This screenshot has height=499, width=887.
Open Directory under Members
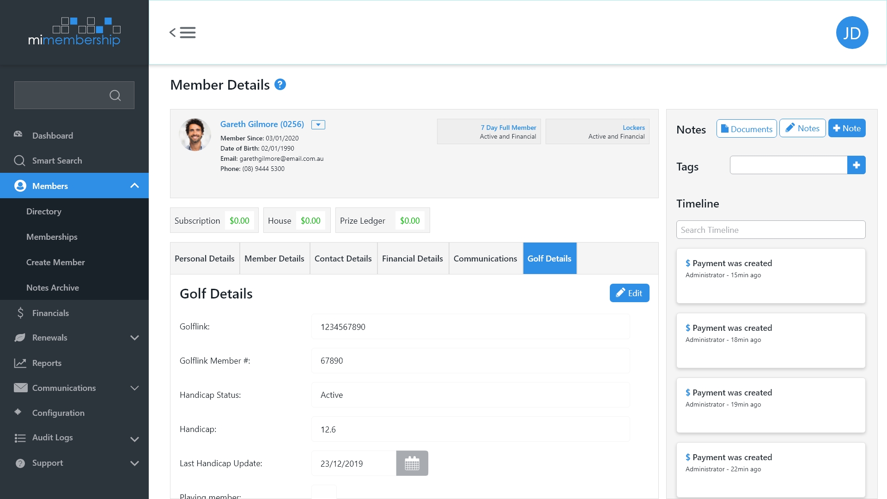tap(44, 211)
